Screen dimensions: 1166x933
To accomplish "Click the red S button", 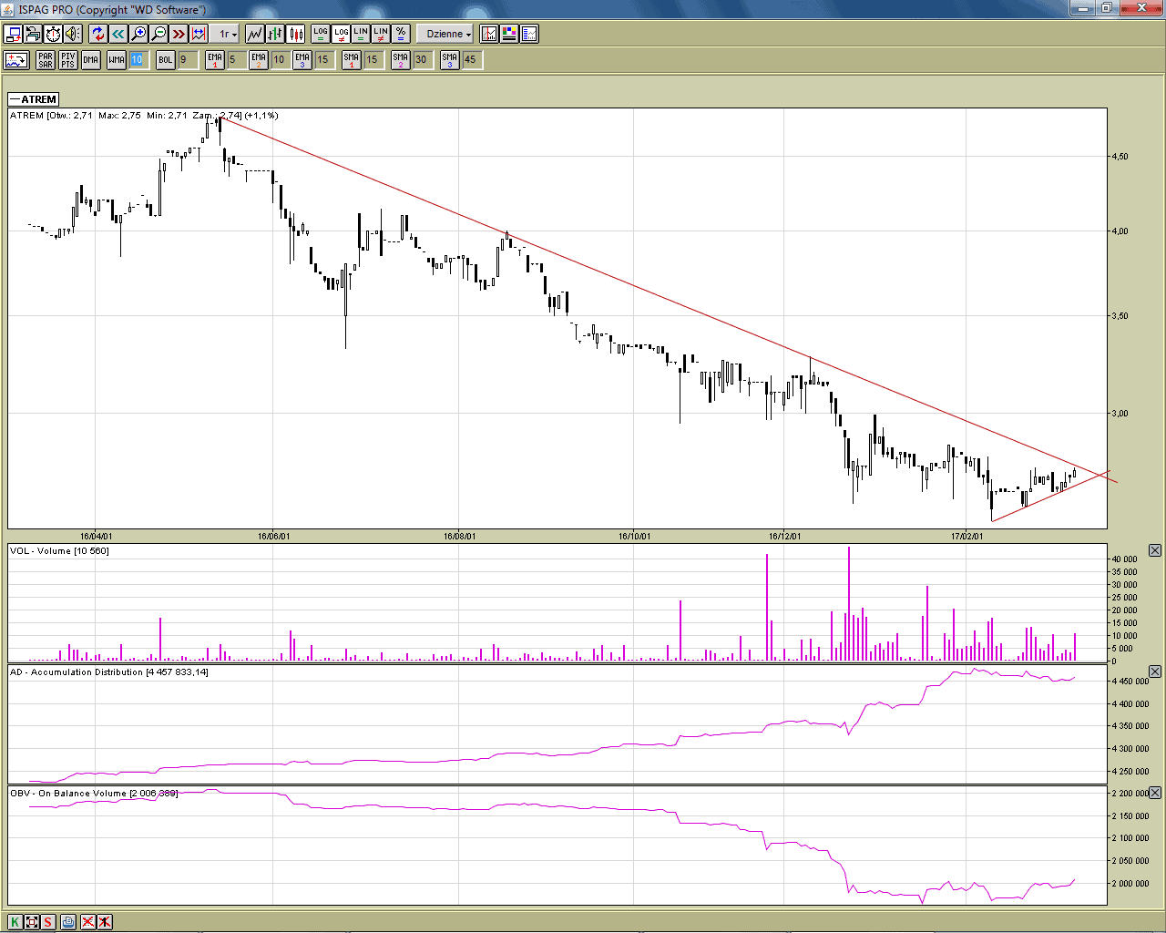I will coord(48,922).
